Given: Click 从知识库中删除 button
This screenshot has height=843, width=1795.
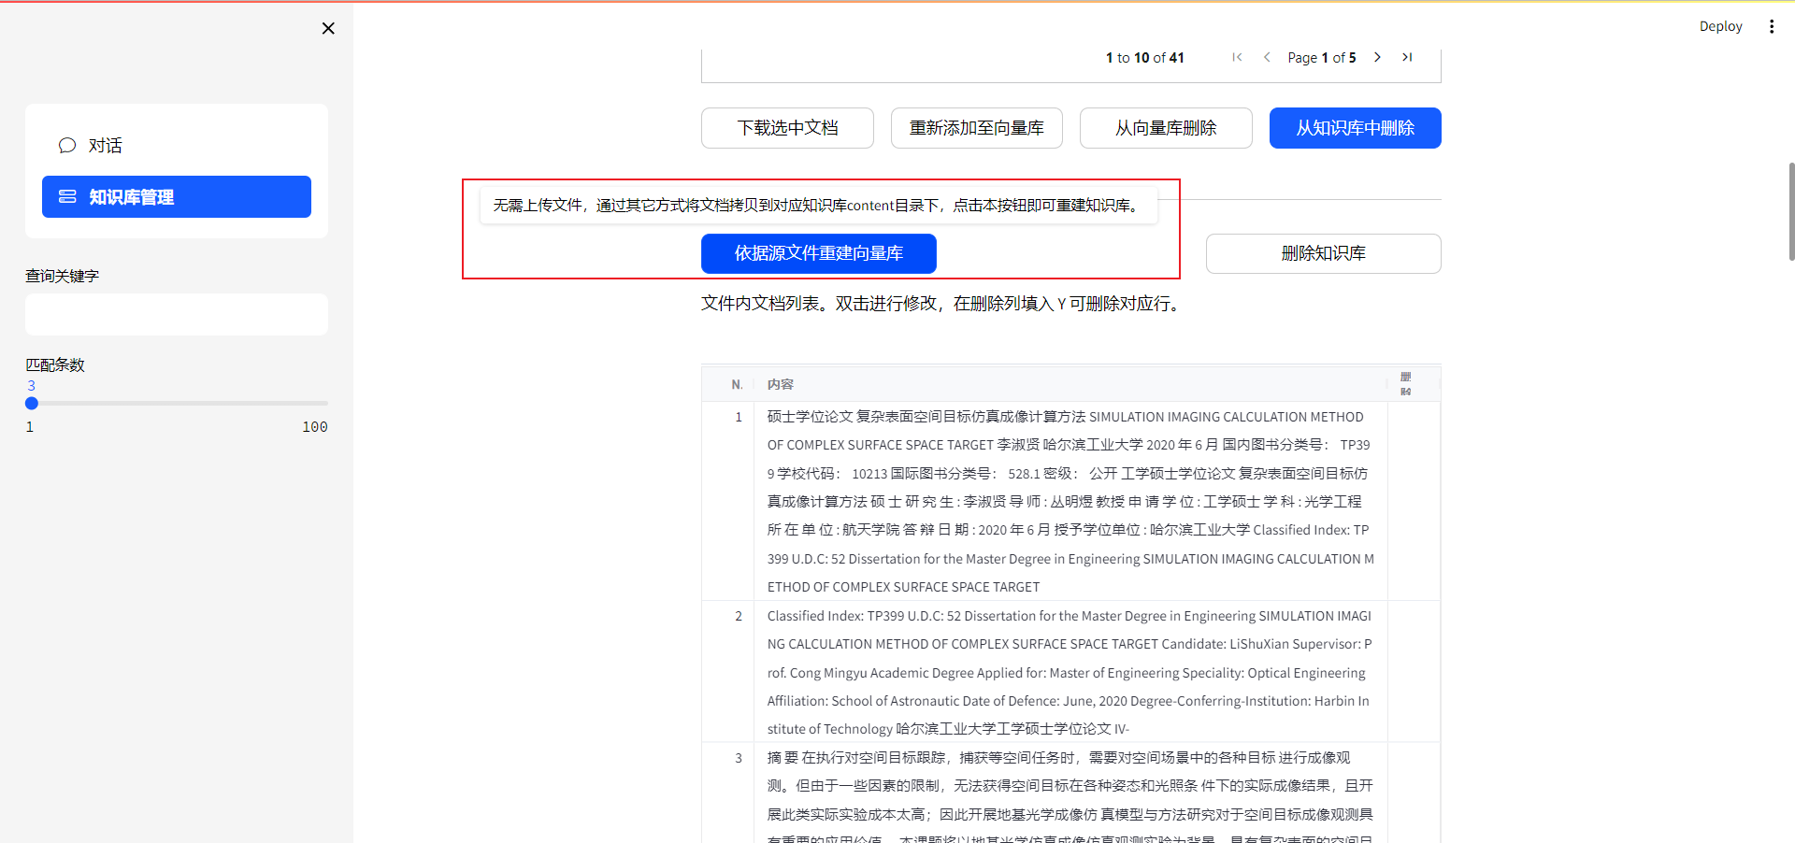Looking at the screenshot, I should (1356, 128).
